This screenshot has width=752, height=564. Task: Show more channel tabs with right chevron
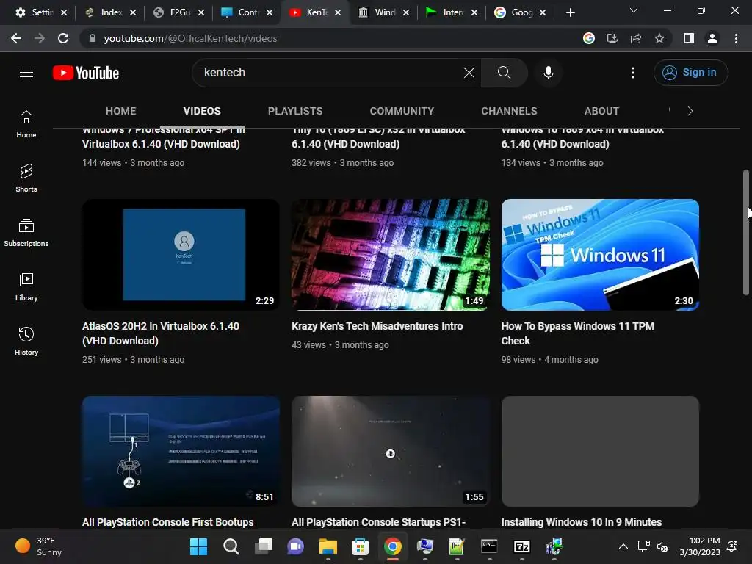[x=690, y=111]
